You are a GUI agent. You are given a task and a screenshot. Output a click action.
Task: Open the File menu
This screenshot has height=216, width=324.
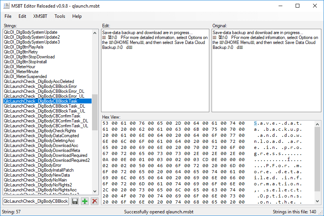8,16
